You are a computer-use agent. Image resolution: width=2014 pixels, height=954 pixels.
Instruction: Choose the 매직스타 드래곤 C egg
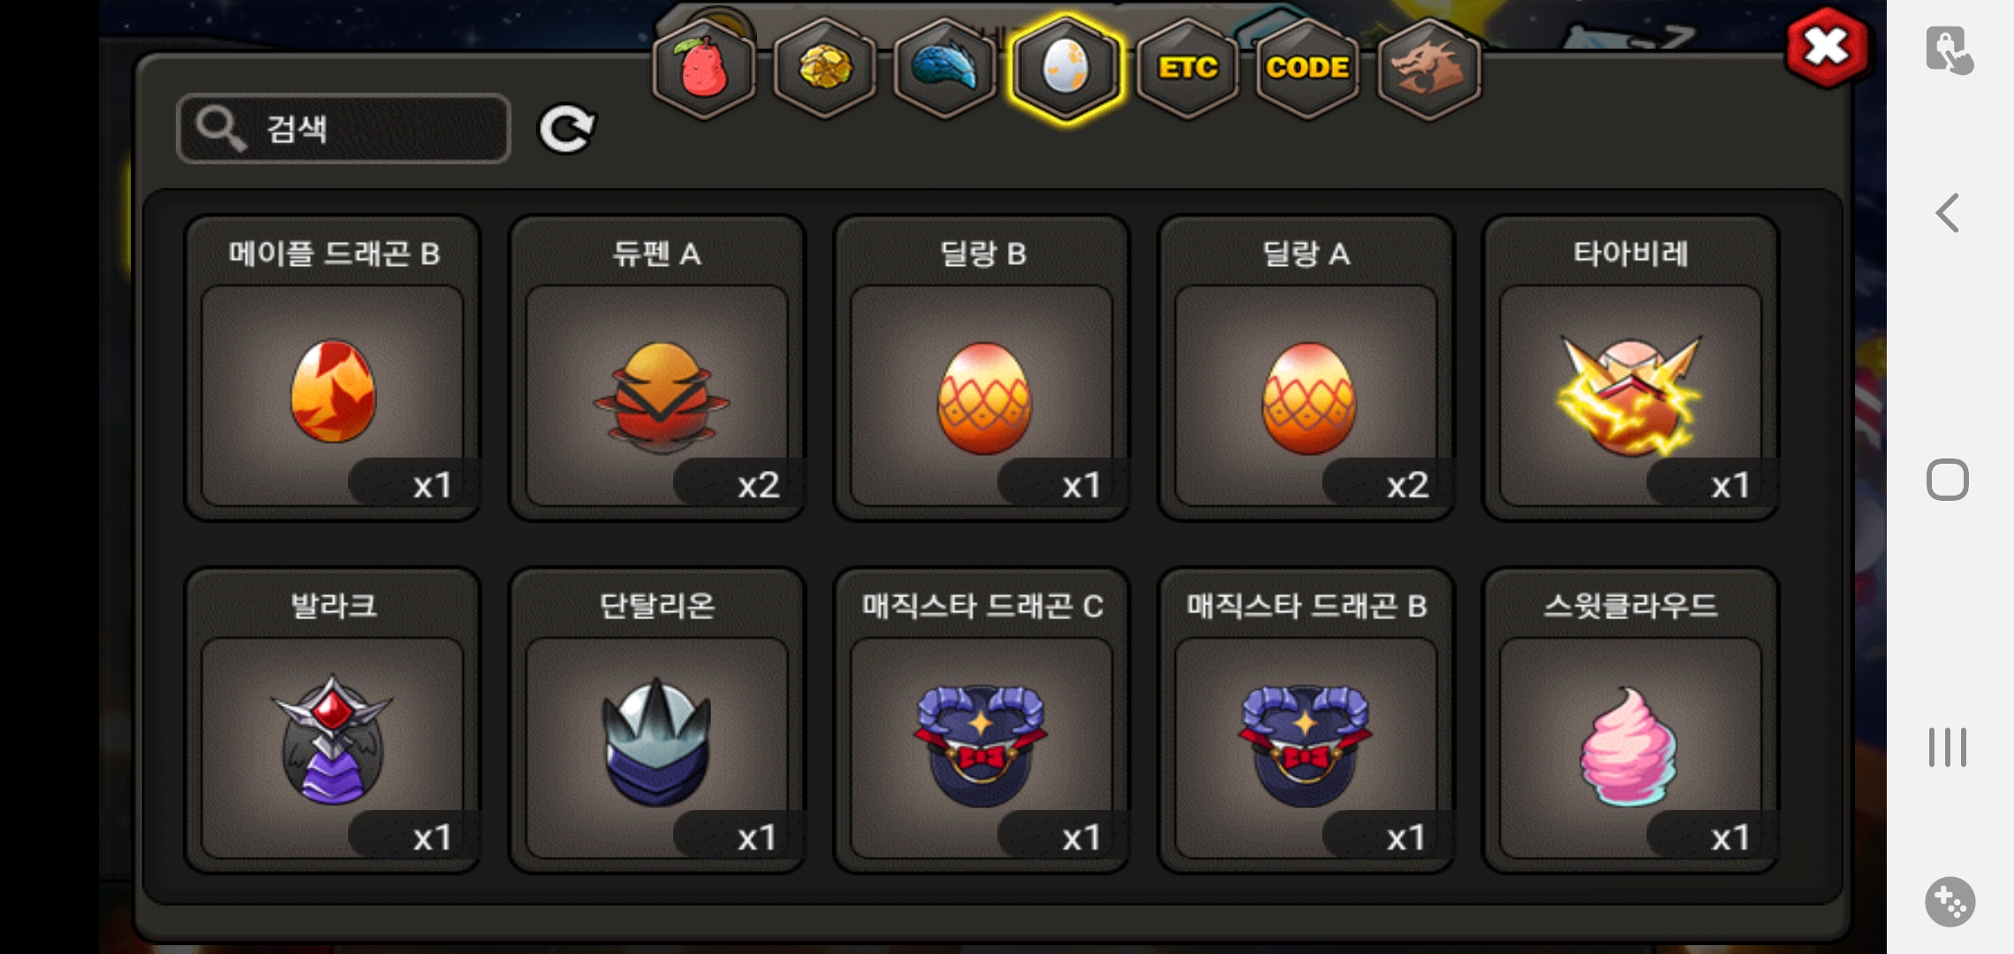981,721
